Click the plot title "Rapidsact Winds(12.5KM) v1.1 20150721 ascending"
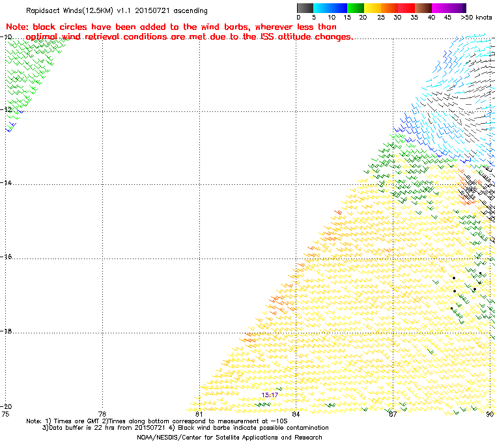Viewport: 495px width, 448px height. click(x=117, y=10)
